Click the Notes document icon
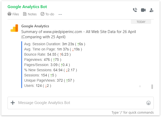Viewport: 161px width, 117px height. click(25, 14)
